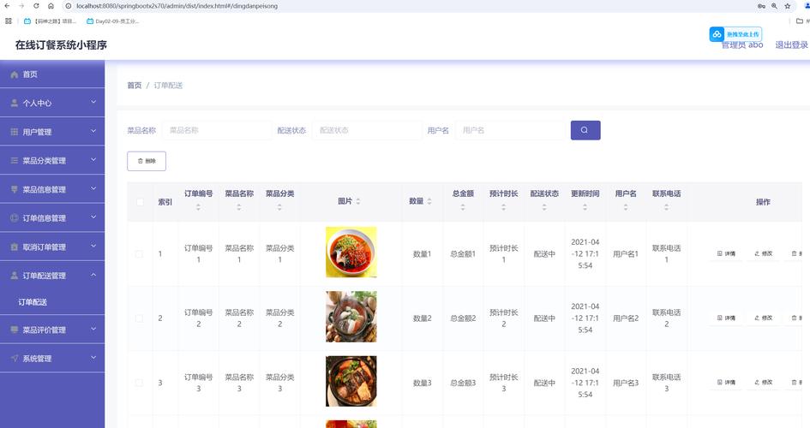Click the 菜品名称 search input field

(x=216, y=130)
